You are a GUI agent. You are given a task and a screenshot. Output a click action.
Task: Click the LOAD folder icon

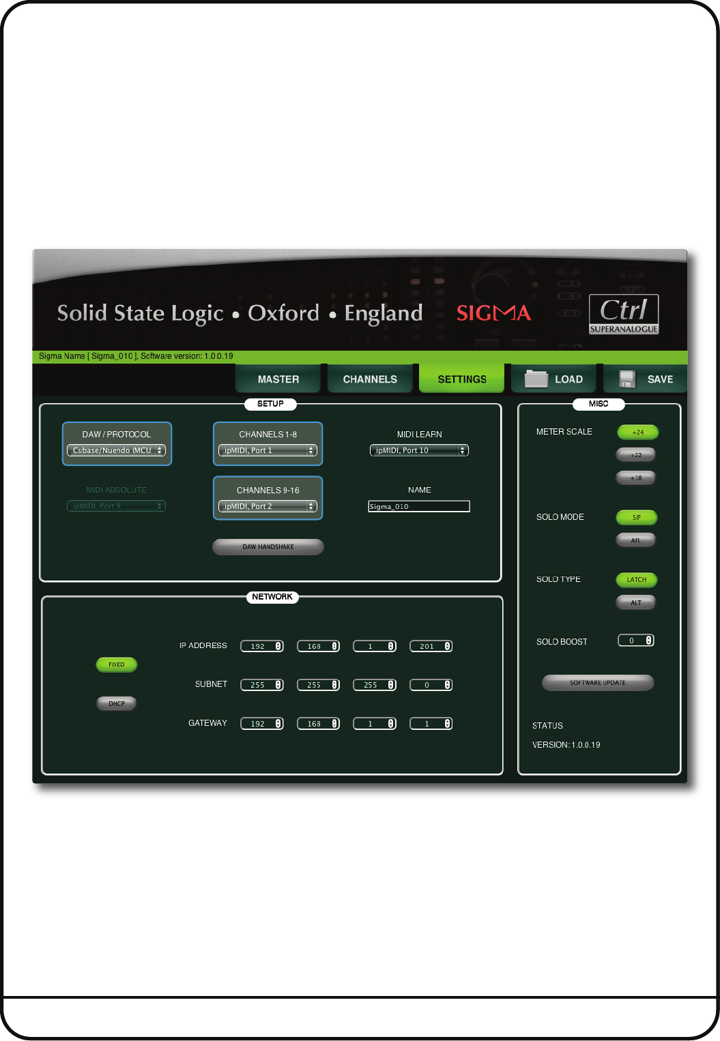pyautogui.click(x=536, y=379)
